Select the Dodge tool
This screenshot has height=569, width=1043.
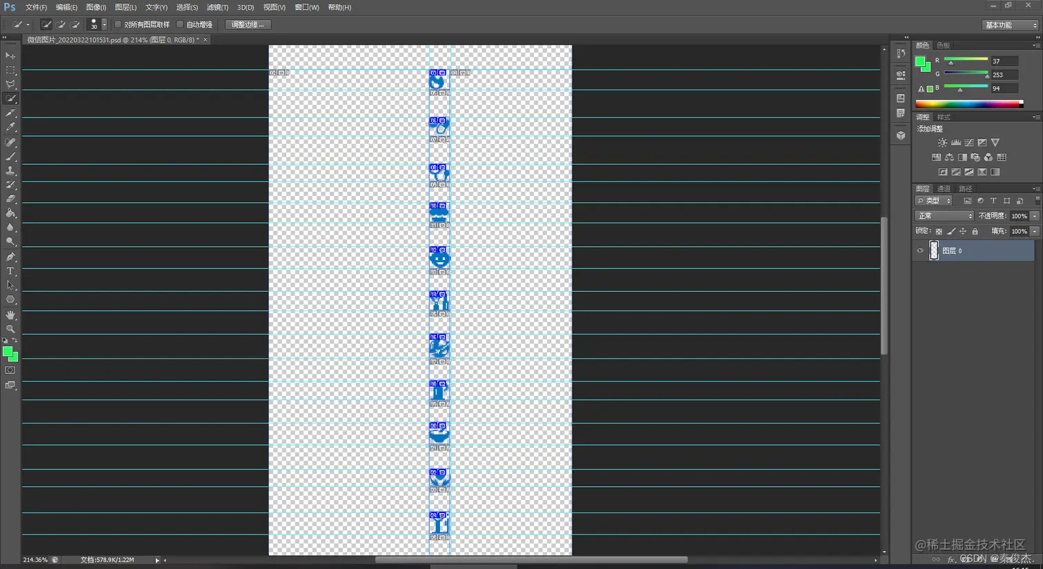[x=10, y=241]
